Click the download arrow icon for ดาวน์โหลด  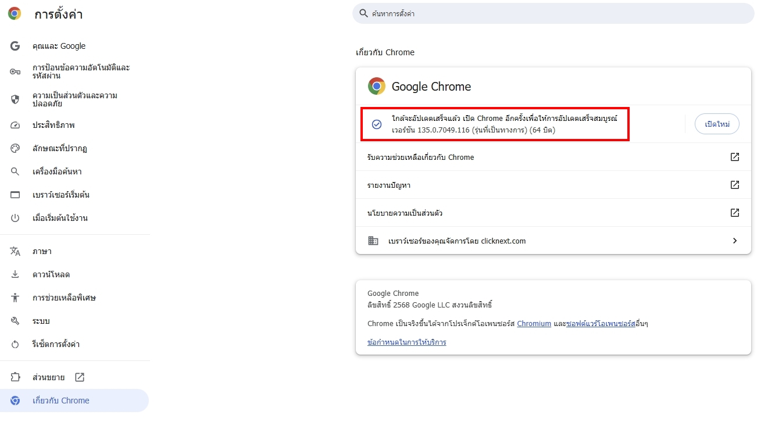(x=15, y=274)
